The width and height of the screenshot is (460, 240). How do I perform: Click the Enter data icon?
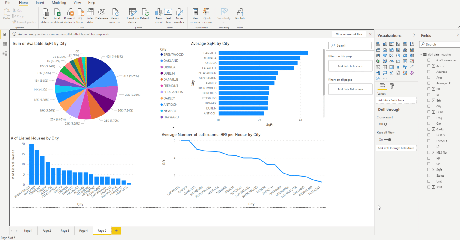pos(90,13)
